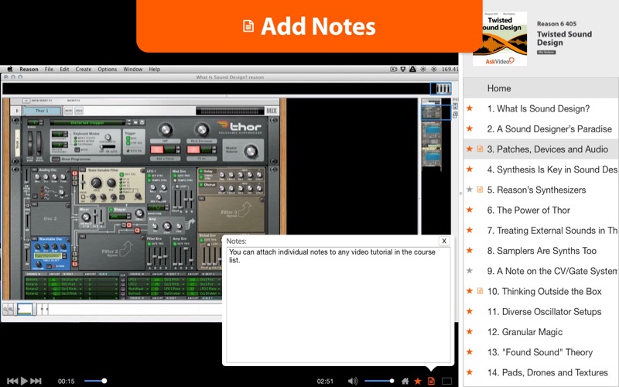Open lesson 8. Samplers Are Synths Too

[x=541, y=251]
